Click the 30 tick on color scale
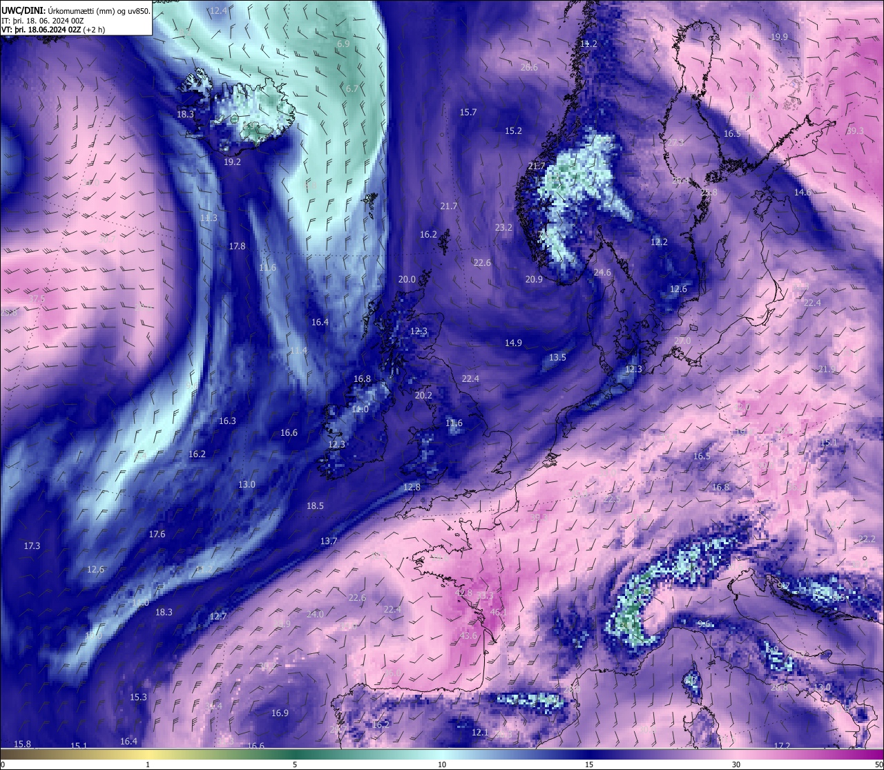 pyautogui.click(x=736, y=764)
